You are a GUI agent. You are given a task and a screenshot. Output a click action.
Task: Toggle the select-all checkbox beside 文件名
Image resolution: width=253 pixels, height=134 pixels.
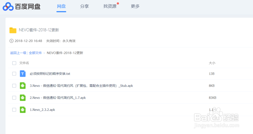(14, 63)
